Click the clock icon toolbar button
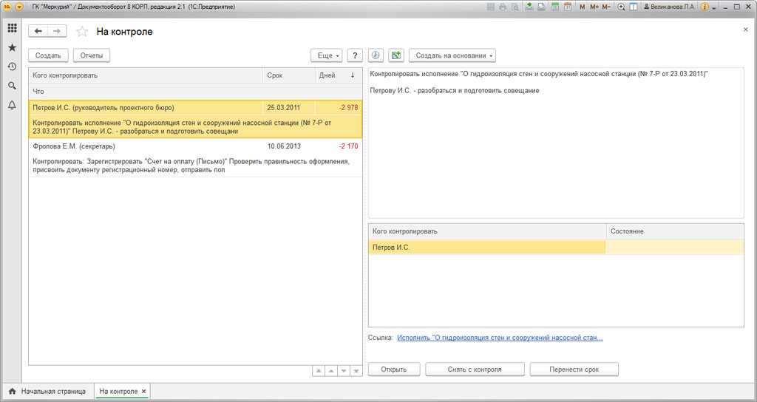The image size is (757, 402). point(375,55)
